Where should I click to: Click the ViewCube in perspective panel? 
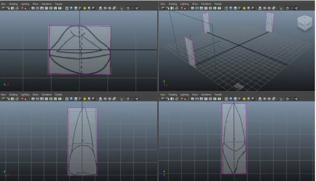click(x=305, y=23)
